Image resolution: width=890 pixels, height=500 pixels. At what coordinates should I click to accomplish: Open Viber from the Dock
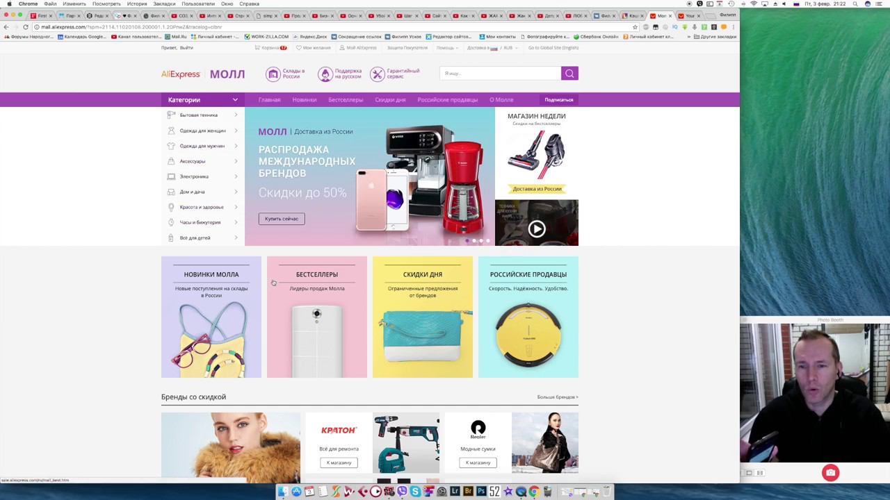(x=402, y=492)
